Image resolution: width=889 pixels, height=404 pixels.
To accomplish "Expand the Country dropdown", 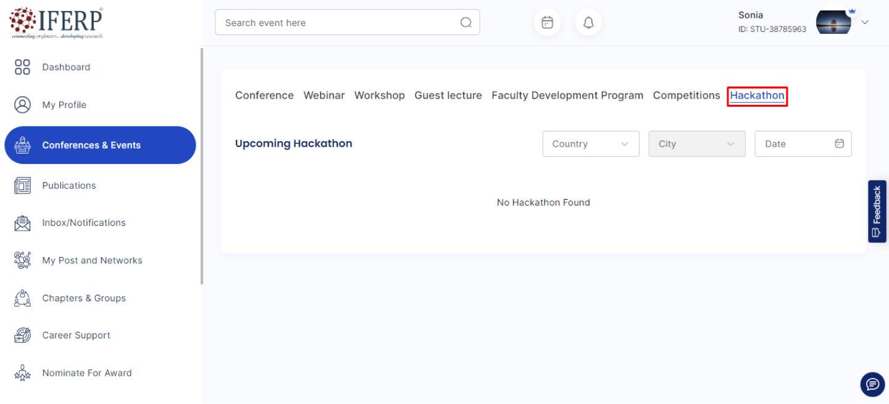I will [590, 144].
